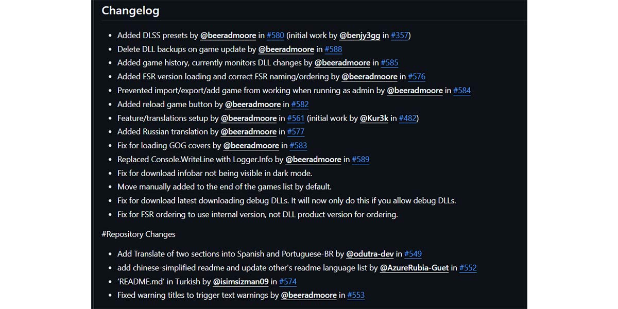This screenshot has width=618, height=309.
Task: Visit @benjy3gg user profile
Action: coord(360,36)
